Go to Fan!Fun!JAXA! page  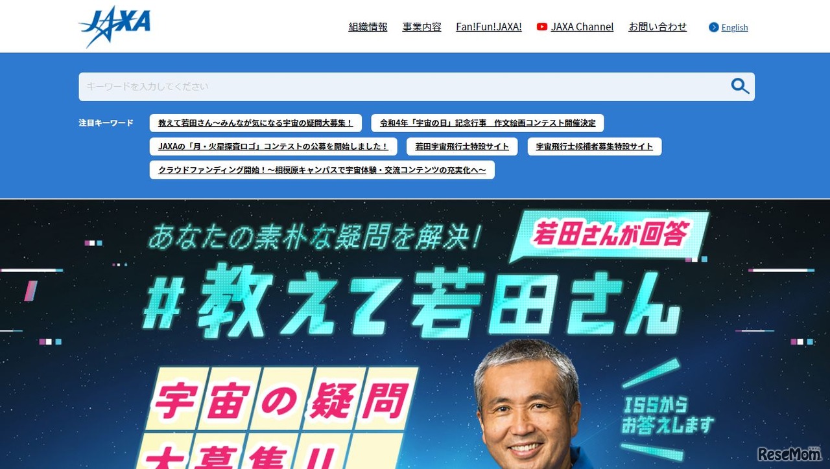489,27
